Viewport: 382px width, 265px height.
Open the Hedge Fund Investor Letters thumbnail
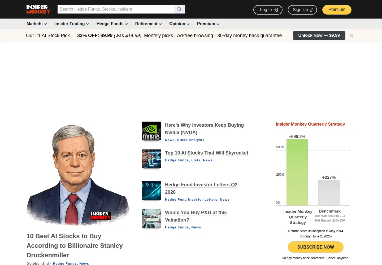151,191
